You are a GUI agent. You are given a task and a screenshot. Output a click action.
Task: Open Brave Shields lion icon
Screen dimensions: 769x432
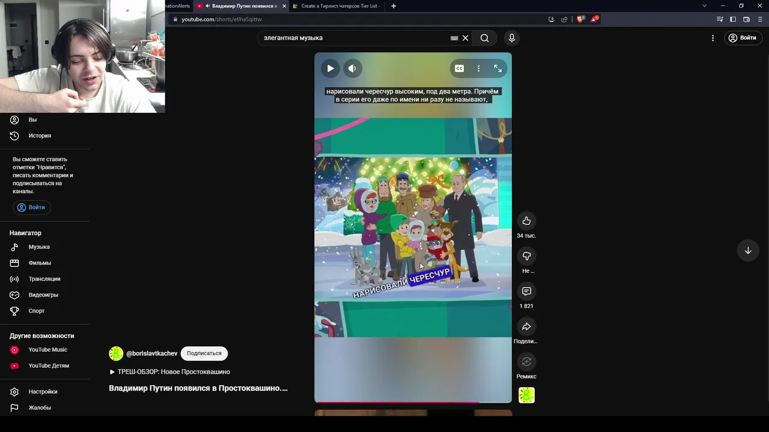click(x=580, y=19)
